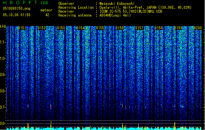Click the date stamp 05.10.06 01:50

click(x=17, y=15)
